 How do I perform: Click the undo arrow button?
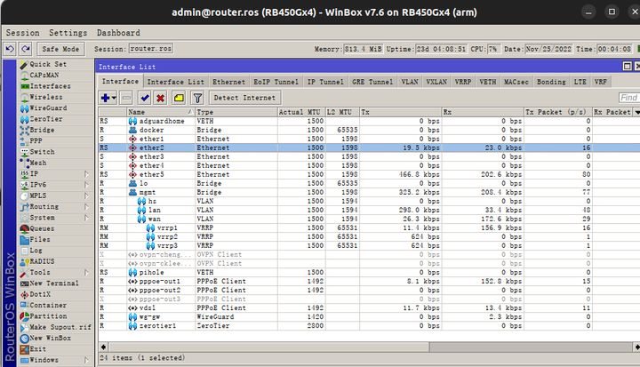point(10,49)
